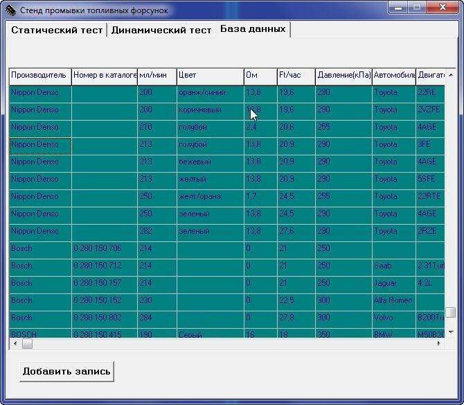Select the База данных tab

tap(253, 29)
